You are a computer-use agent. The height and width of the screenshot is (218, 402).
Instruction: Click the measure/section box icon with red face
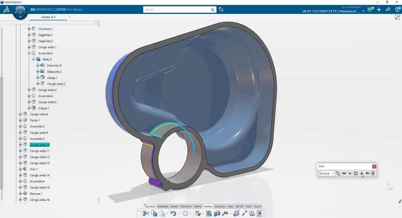coord(198,213)
